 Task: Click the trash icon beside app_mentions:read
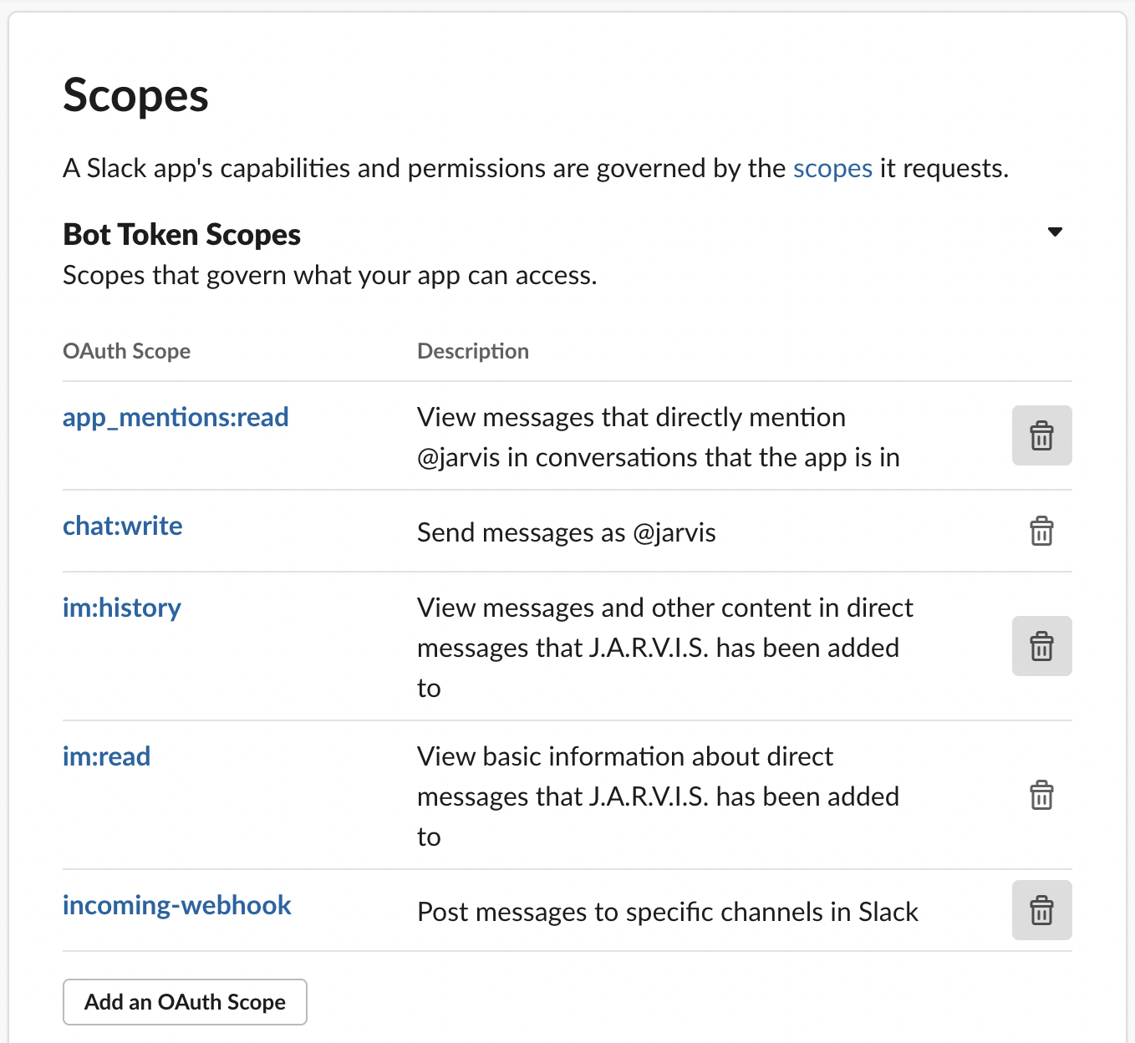coord(1041,435)
